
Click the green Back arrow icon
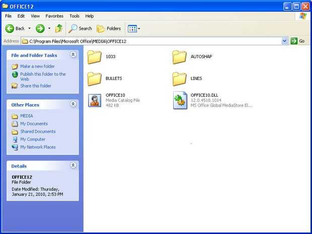click(10, 29)
